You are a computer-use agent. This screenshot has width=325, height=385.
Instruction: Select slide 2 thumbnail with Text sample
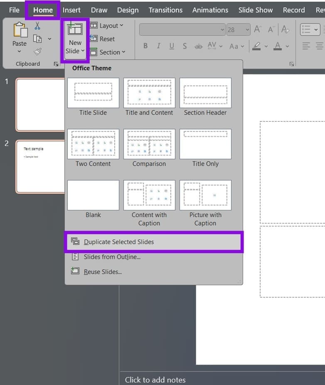(40, 167)
